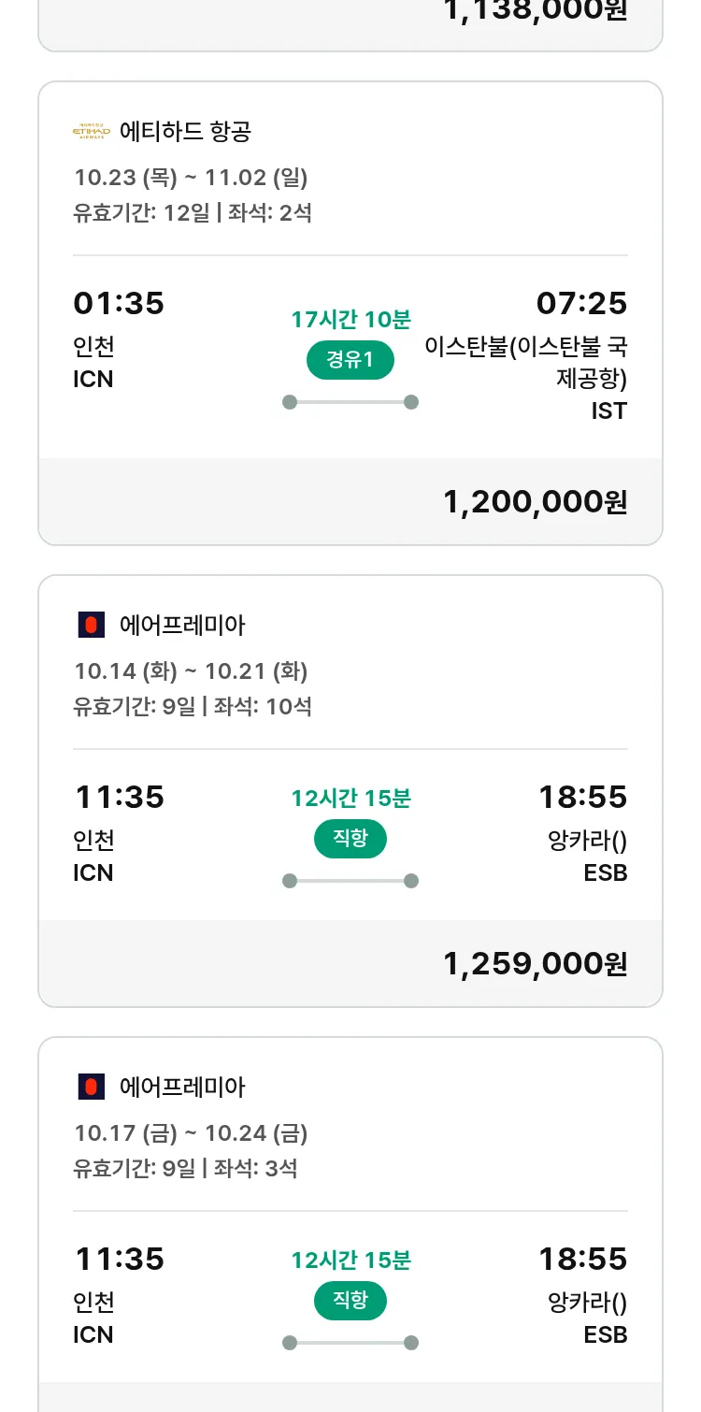The height and width of the screenshot is (1412, 701).
Task: Tap the 에어프레미아 name on the 10.14 flight
Action: pyautogui.click(x=182, y=625)
